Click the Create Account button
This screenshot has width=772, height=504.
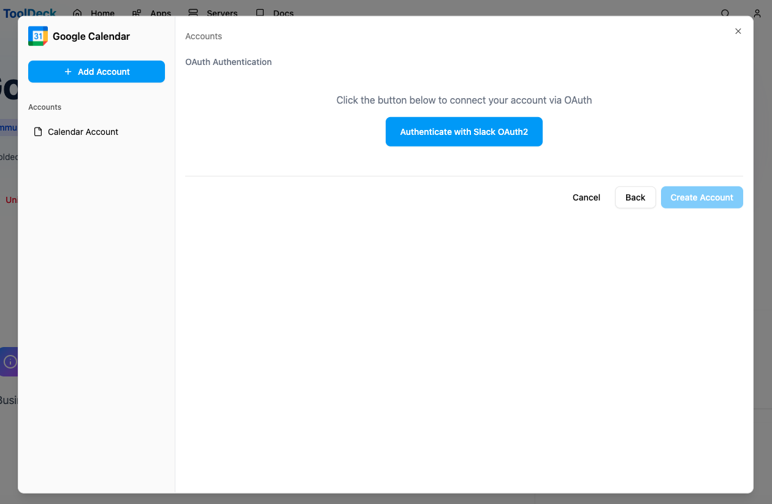point(702,197)
